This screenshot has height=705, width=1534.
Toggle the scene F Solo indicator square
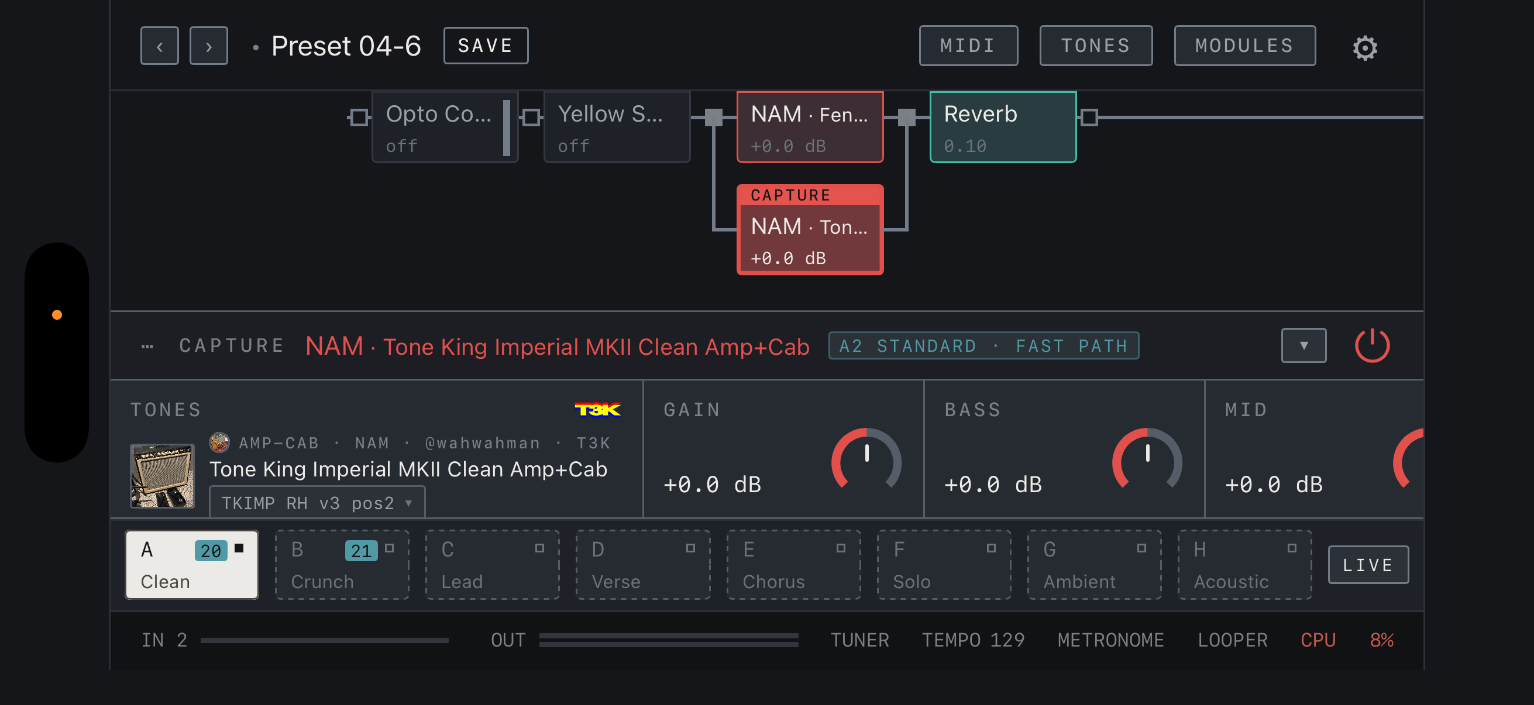(x=990, y=548)
